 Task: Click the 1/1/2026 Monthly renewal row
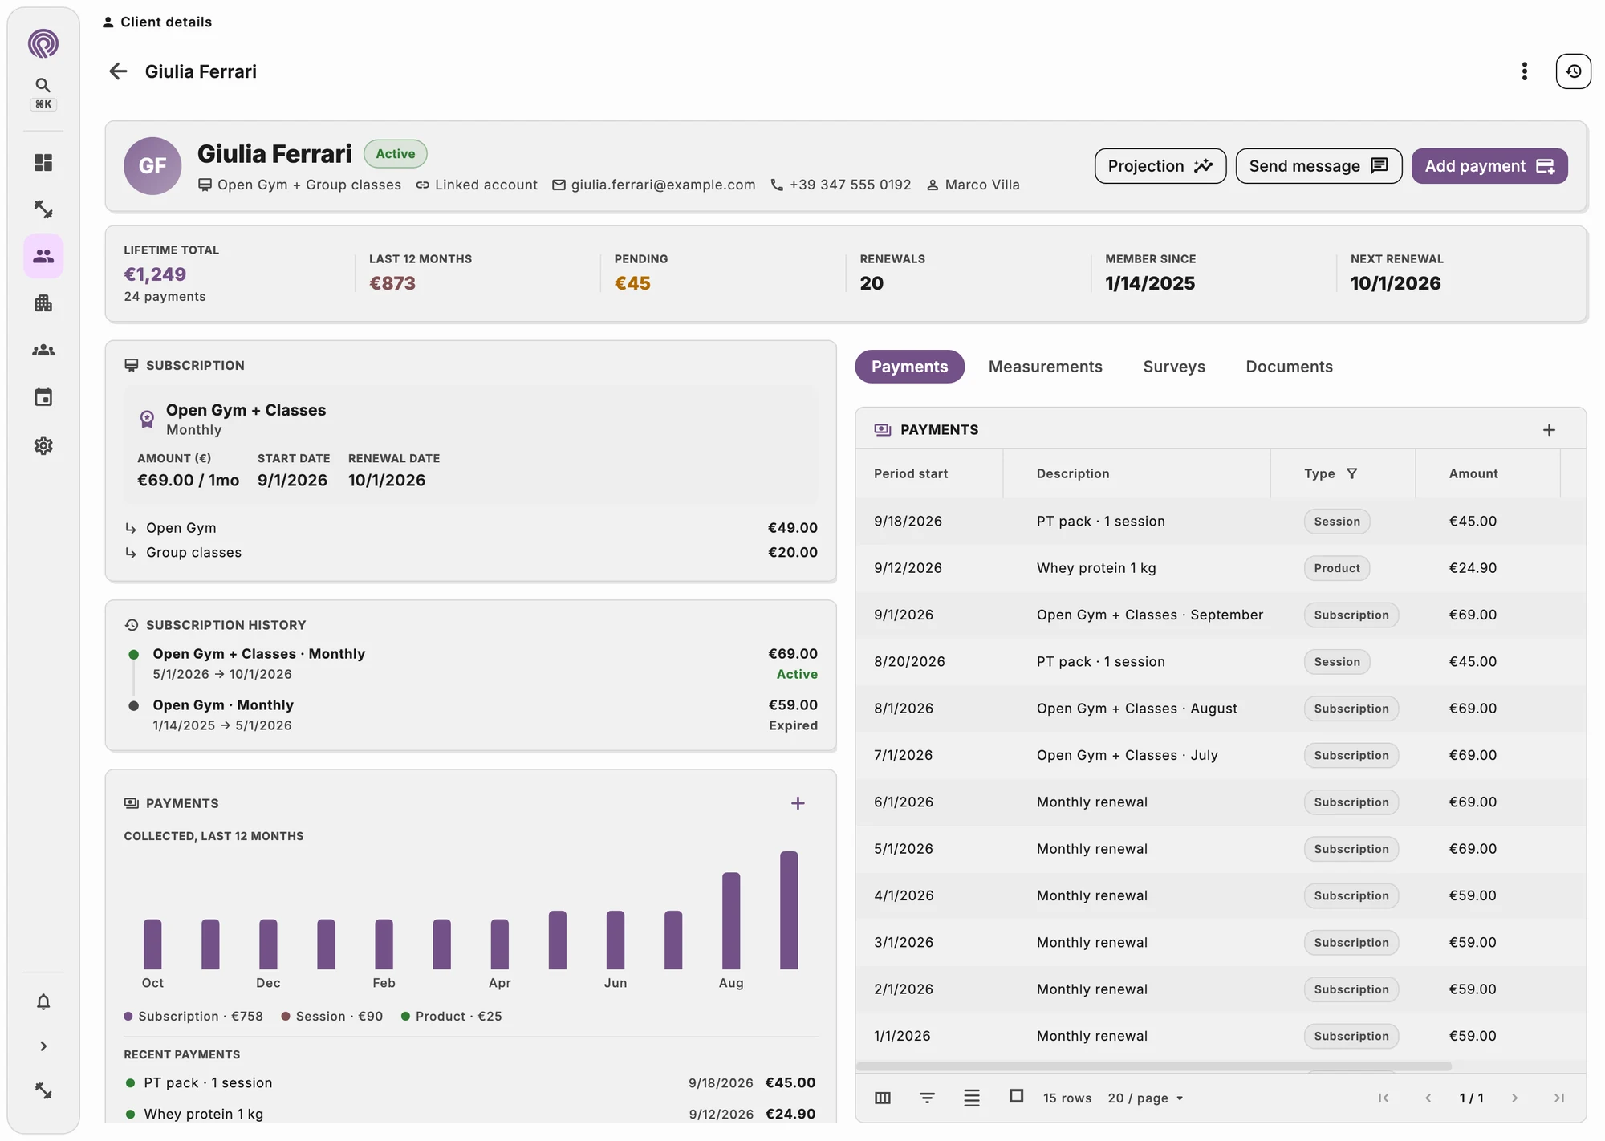coord(1221,1036)
